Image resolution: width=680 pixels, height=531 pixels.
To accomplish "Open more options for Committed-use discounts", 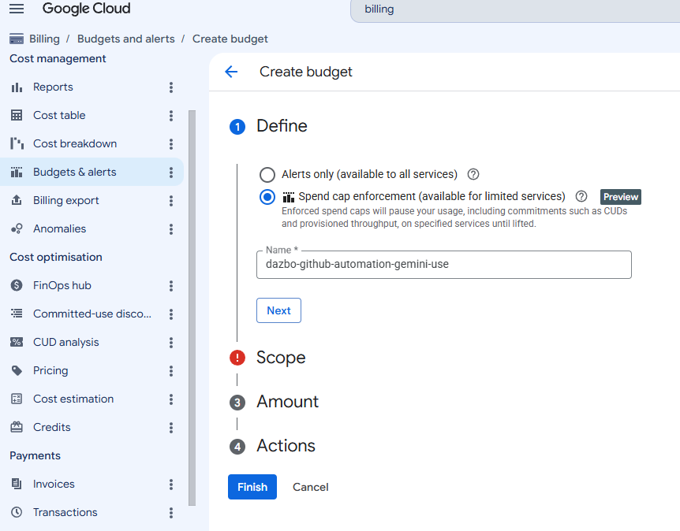I will (171, 314).
